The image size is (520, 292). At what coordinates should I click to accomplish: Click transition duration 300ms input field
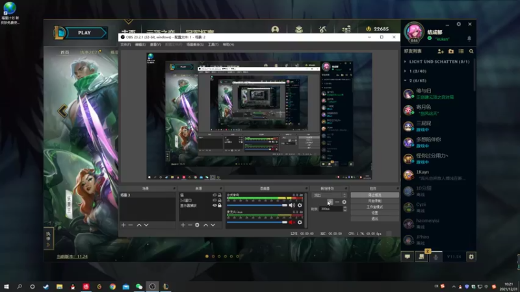[331, 209]
